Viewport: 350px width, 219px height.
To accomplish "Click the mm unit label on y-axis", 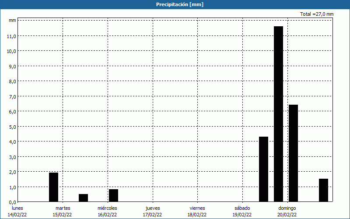I will pos(12,20).
